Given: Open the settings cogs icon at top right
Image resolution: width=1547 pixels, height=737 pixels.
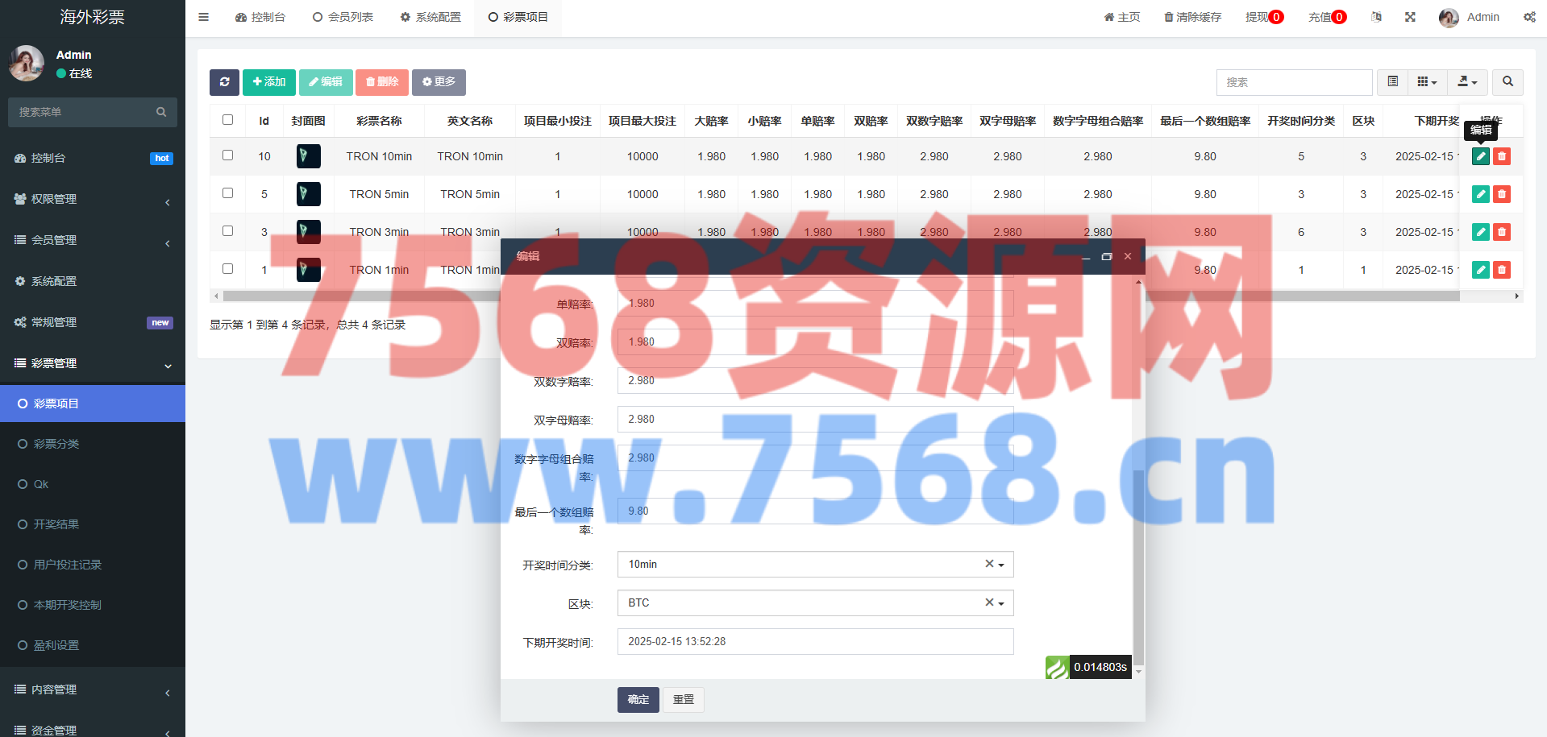Looking at the screenshot, I should (x=1529, y=17).
